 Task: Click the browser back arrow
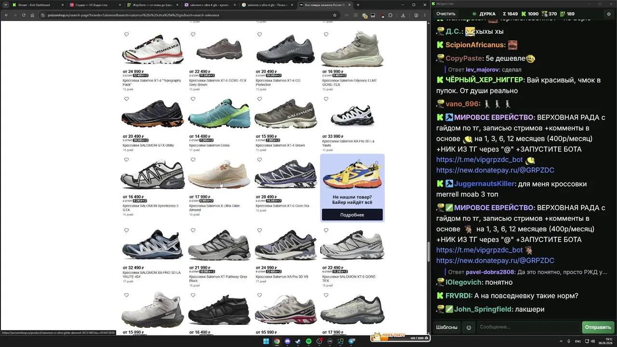click(6, 15)
